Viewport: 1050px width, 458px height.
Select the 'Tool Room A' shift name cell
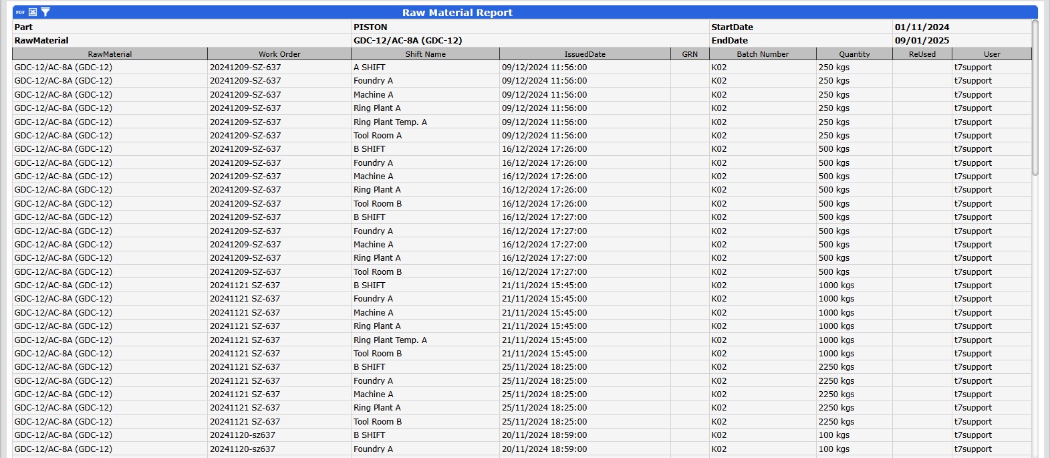424,136
